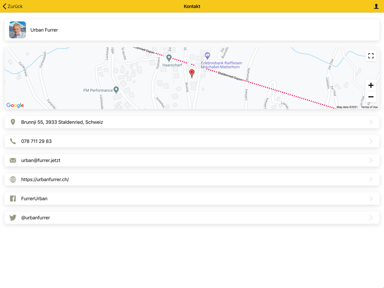The height and width of the screenshot is (288, 384).
Task: Open @urbanfurrer Twitter handle
Action: click(x=35, y=218)
